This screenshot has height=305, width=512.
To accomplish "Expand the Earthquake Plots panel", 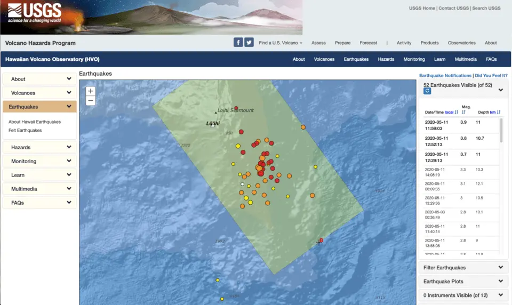I will click(x=462, y=282).
